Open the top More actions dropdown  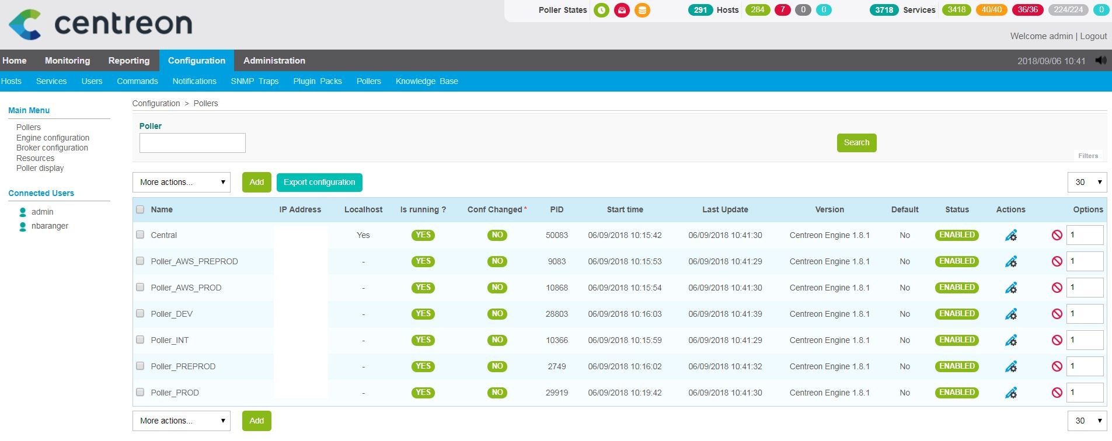(x=182, y=182)
